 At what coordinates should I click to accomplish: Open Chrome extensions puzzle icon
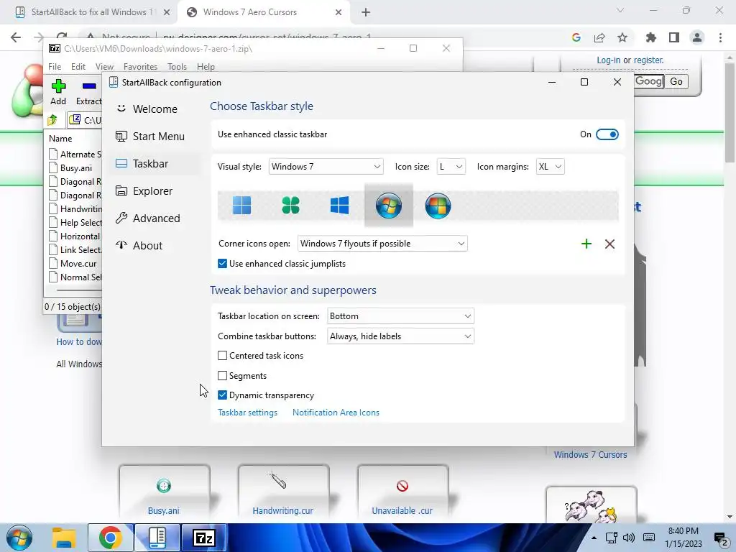pyautogui.click(x=650, y=37)
